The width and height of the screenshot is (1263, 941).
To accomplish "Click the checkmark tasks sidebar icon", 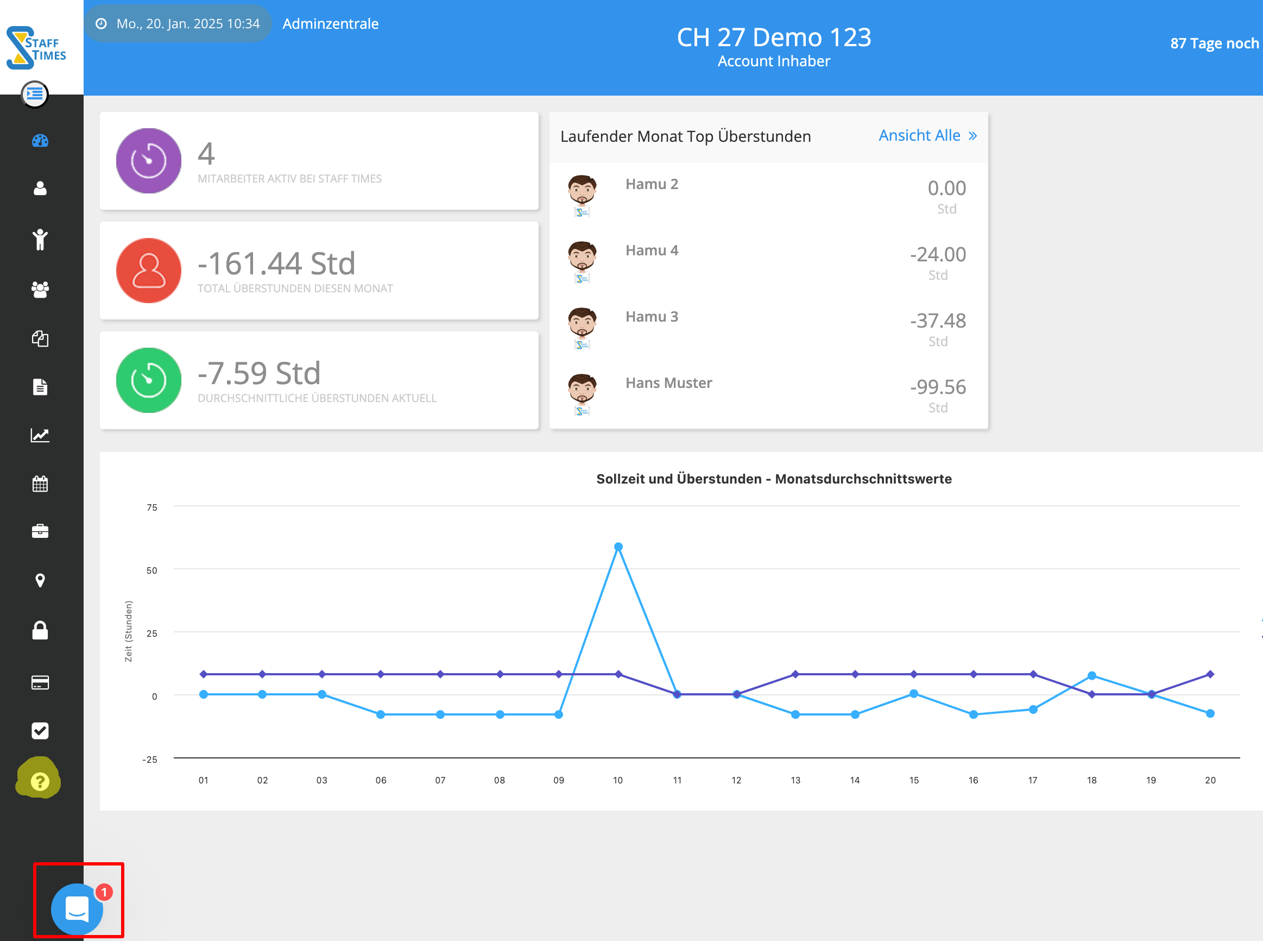I will 40,730.
